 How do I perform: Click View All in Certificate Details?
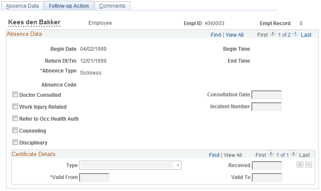(x=233, y=155)
